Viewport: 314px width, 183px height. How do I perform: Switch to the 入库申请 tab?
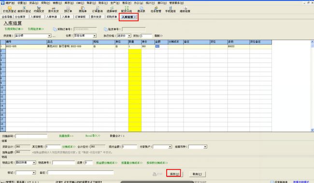52,17
